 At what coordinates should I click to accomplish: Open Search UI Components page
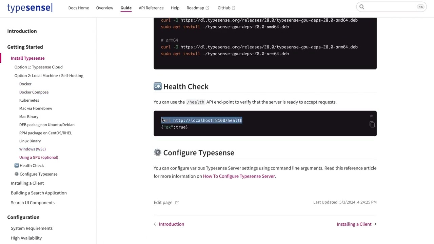pos(33,203)
